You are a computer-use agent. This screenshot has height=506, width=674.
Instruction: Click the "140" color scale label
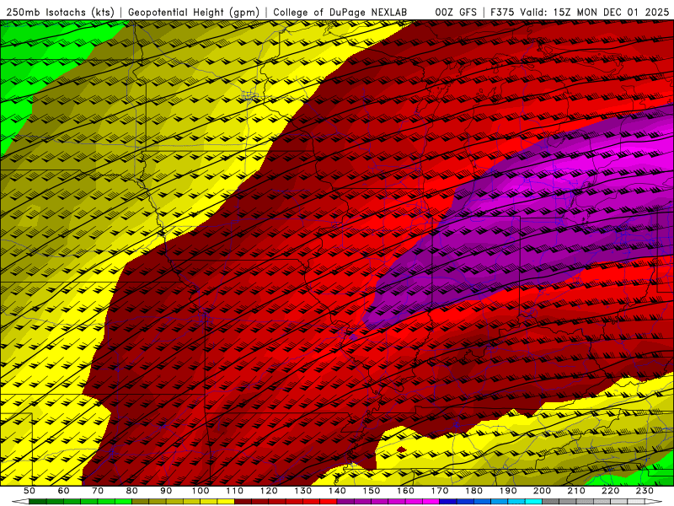coord(337,491)
